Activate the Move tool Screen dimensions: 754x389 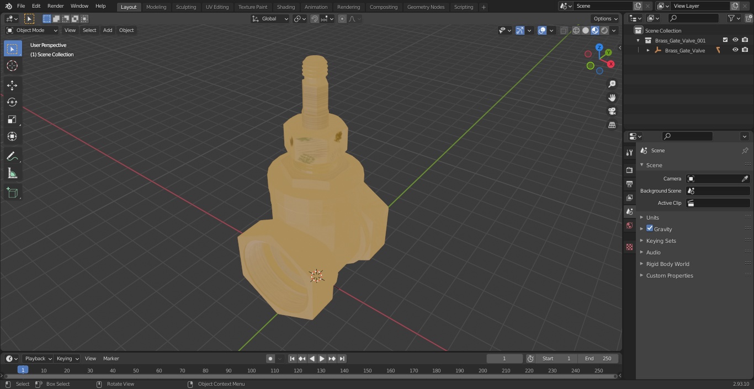[12, 85]
